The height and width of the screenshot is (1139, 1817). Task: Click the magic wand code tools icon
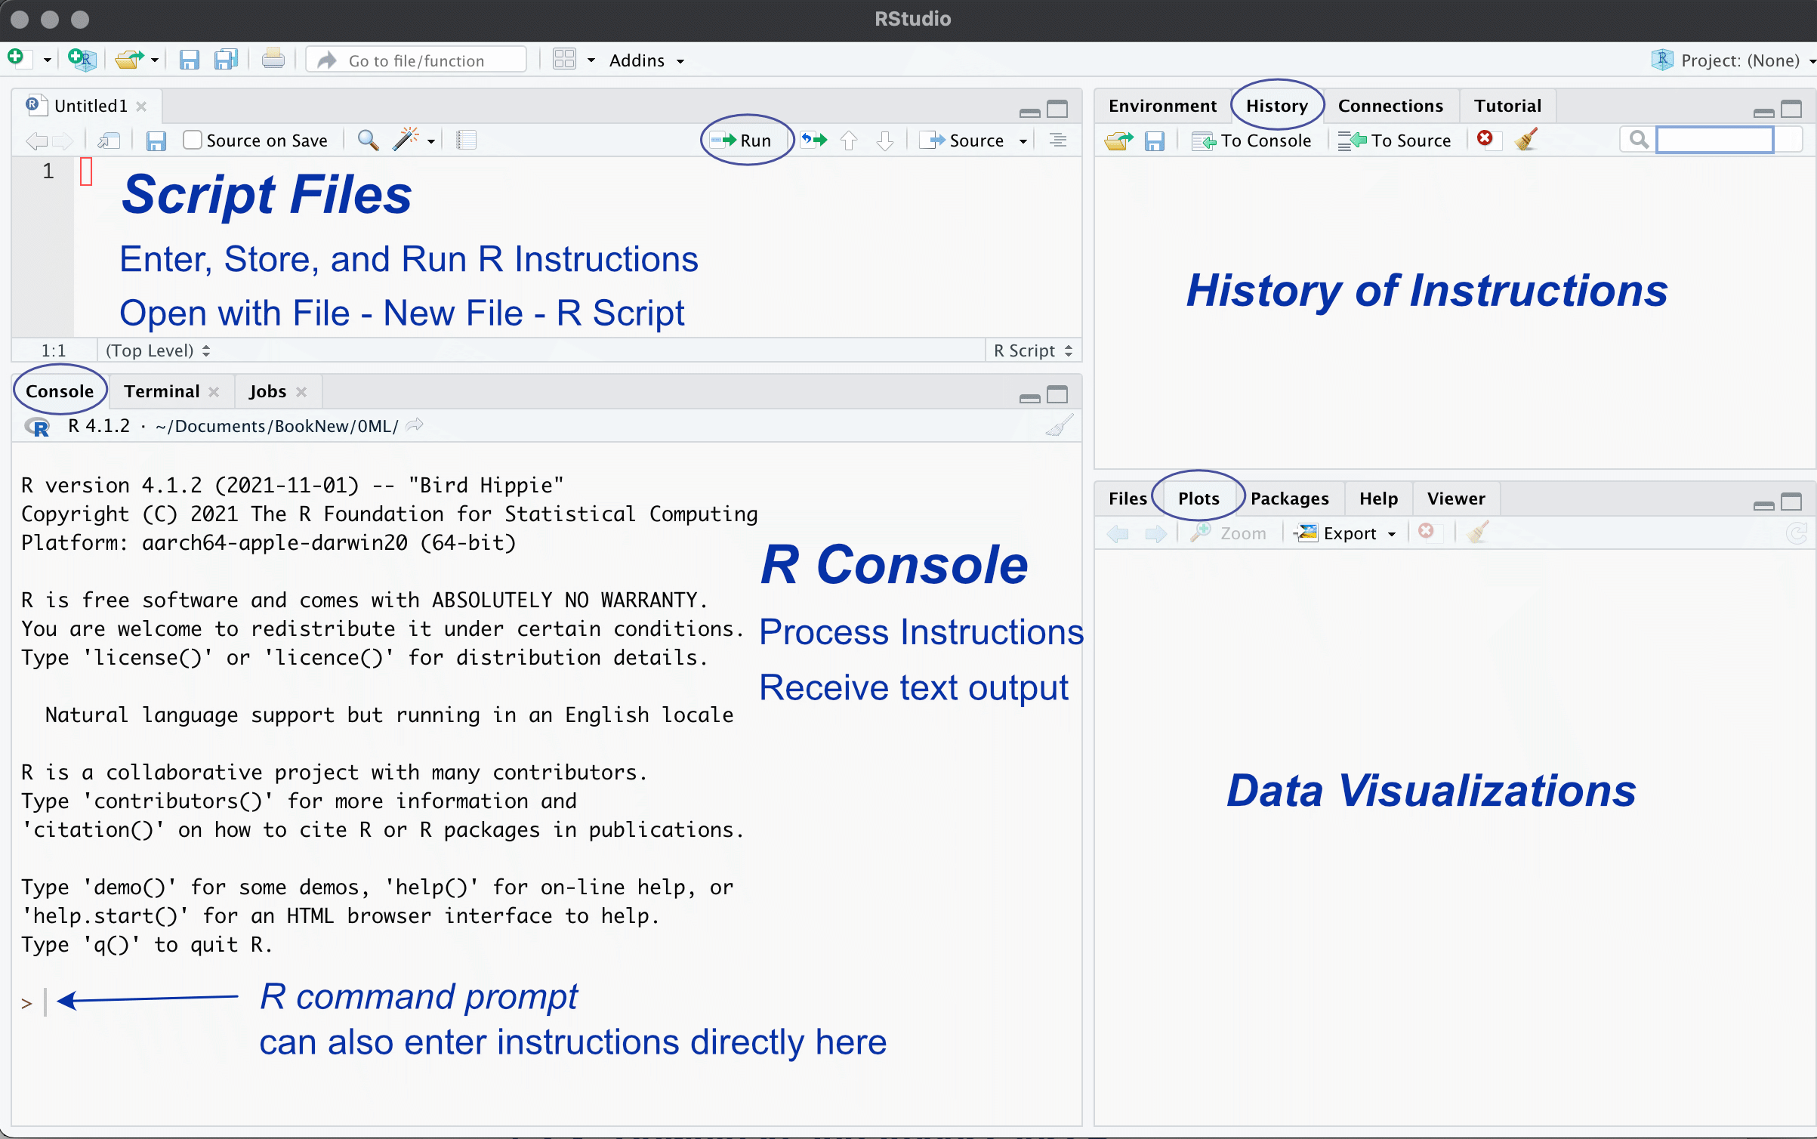(406, 140)
